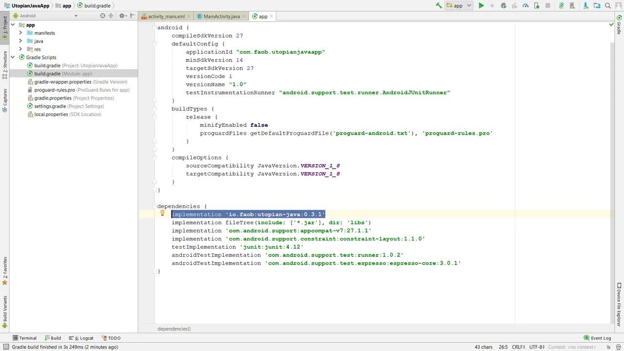624x351 pixels.
Task: Sync project with Gradle files icon
Action: pyautogui.click(x=562, y=5)
